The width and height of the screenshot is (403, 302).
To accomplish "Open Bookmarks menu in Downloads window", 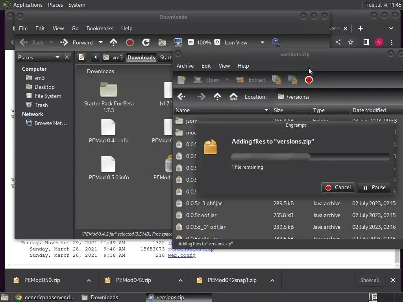I will tap(100, 28).
